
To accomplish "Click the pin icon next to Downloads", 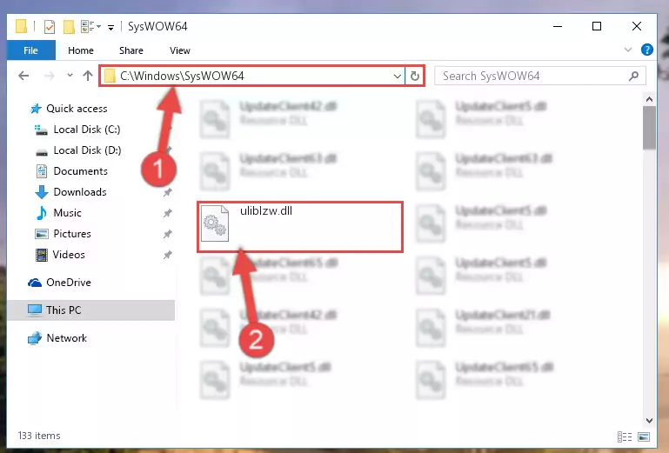I will coord(167,192).
